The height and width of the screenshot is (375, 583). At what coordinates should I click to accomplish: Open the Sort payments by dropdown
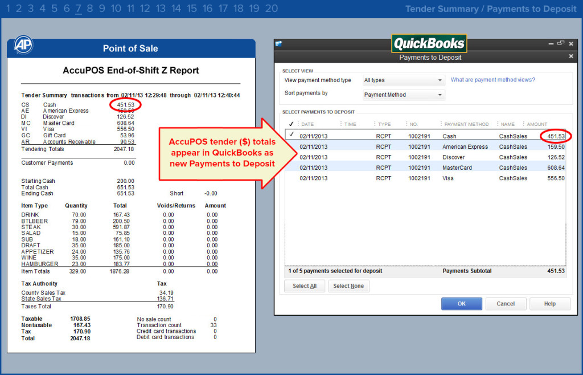404,95
